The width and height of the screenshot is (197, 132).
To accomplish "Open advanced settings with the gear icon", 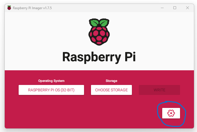I will 171,113.
